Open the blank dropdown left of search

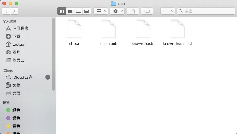click(x=168, y=11)
